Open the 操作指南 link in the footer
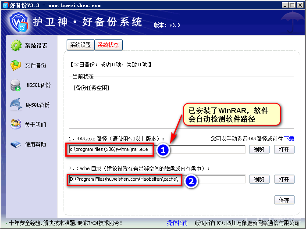Image resolution: width=306 pixels, height=229 pixels. pos(177,222)
